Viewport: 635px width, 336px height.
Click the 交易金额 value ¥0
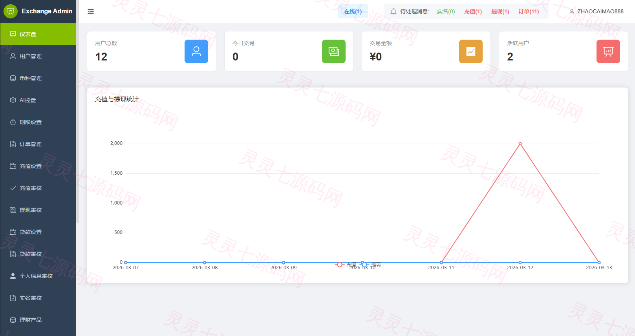coord(376,57)
